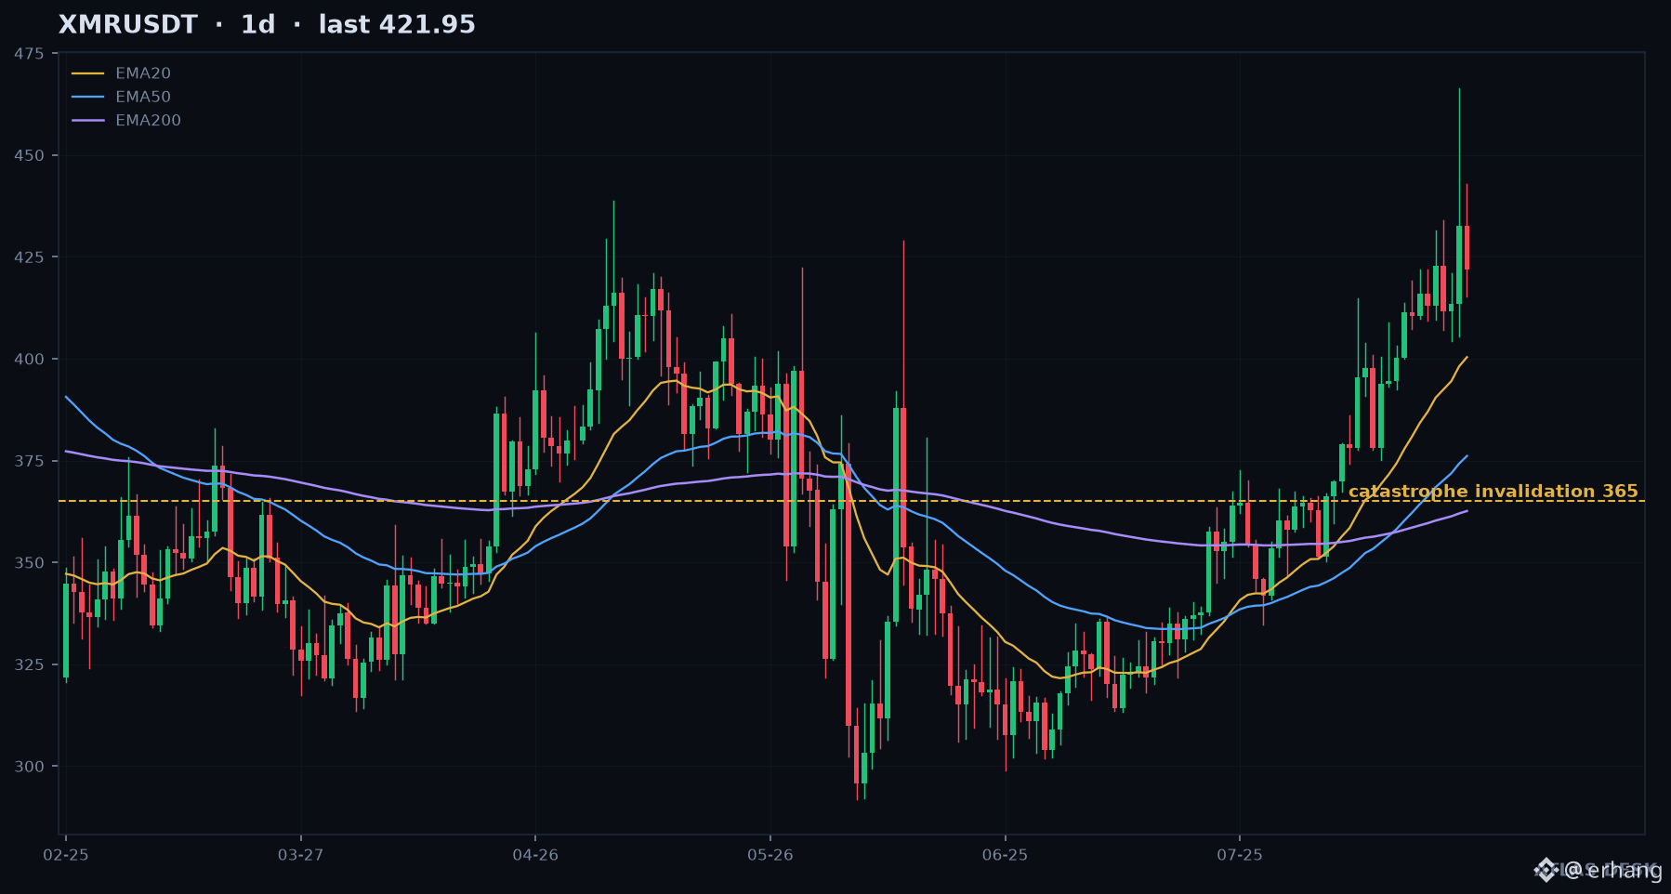Click the blue EMA50 legend line swatch
Image resolution: width=1671 pixels, height=894 pixels.
[x=88, y=97]
